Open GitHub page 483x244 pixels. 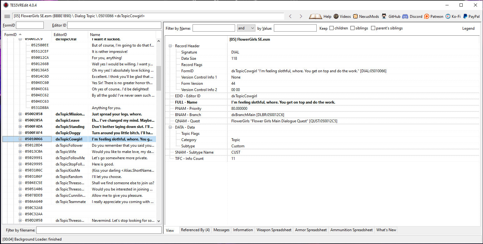click(391, 16)
